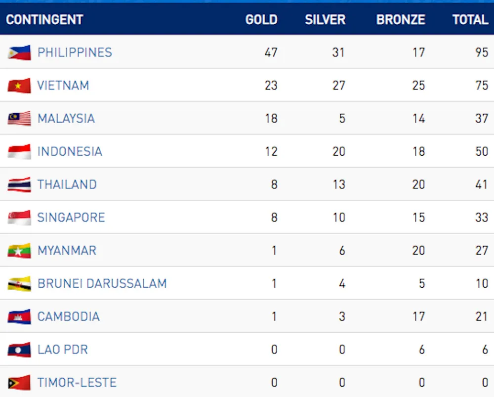Screen dimensions: 494x397
Task: Click the Indonesia flag icon
Action: click(x=19, y=151)
